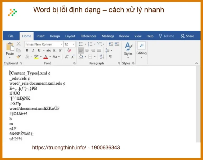Image resolution: width=203 pixels, height=160 pixels.
Task: Decrease font size with small A
Action: (73, 57)
